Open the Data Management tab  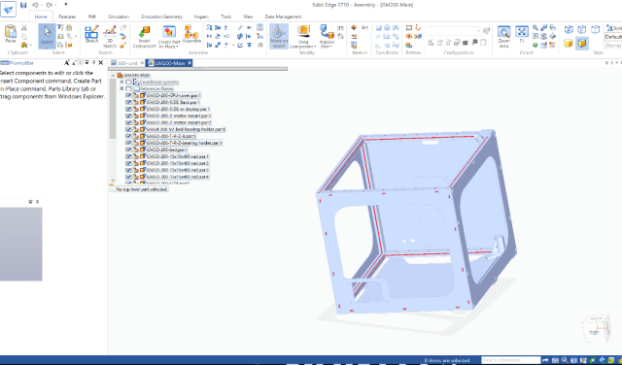[x=283, y=17]
